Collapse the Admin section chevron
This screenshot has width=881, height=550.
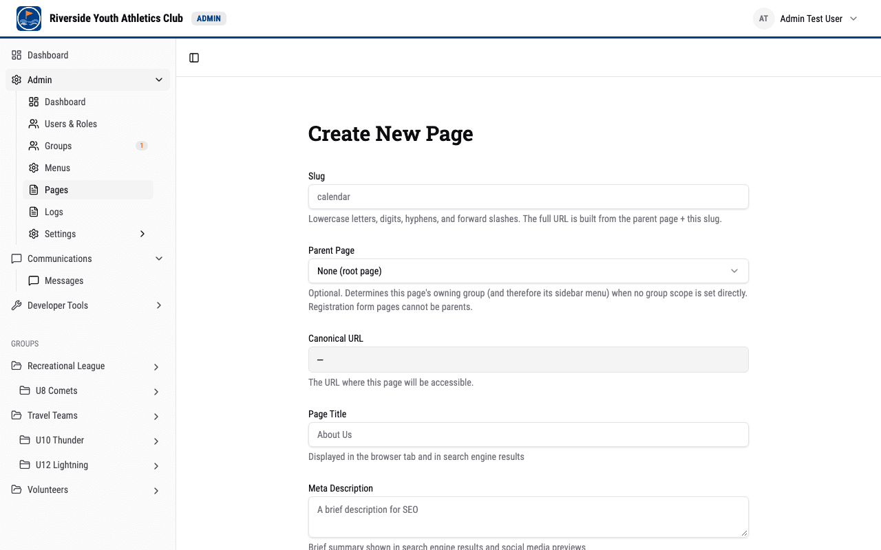point(159,80)
